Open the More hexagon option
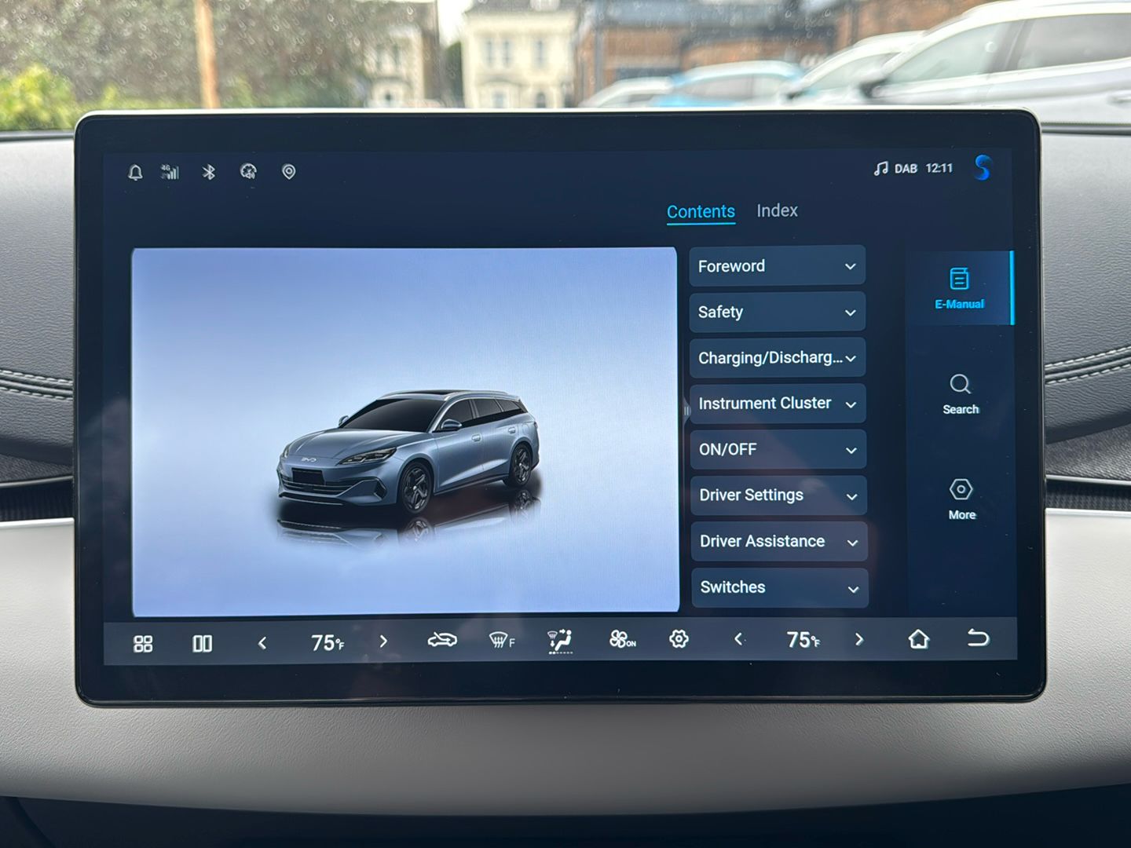 961,499
